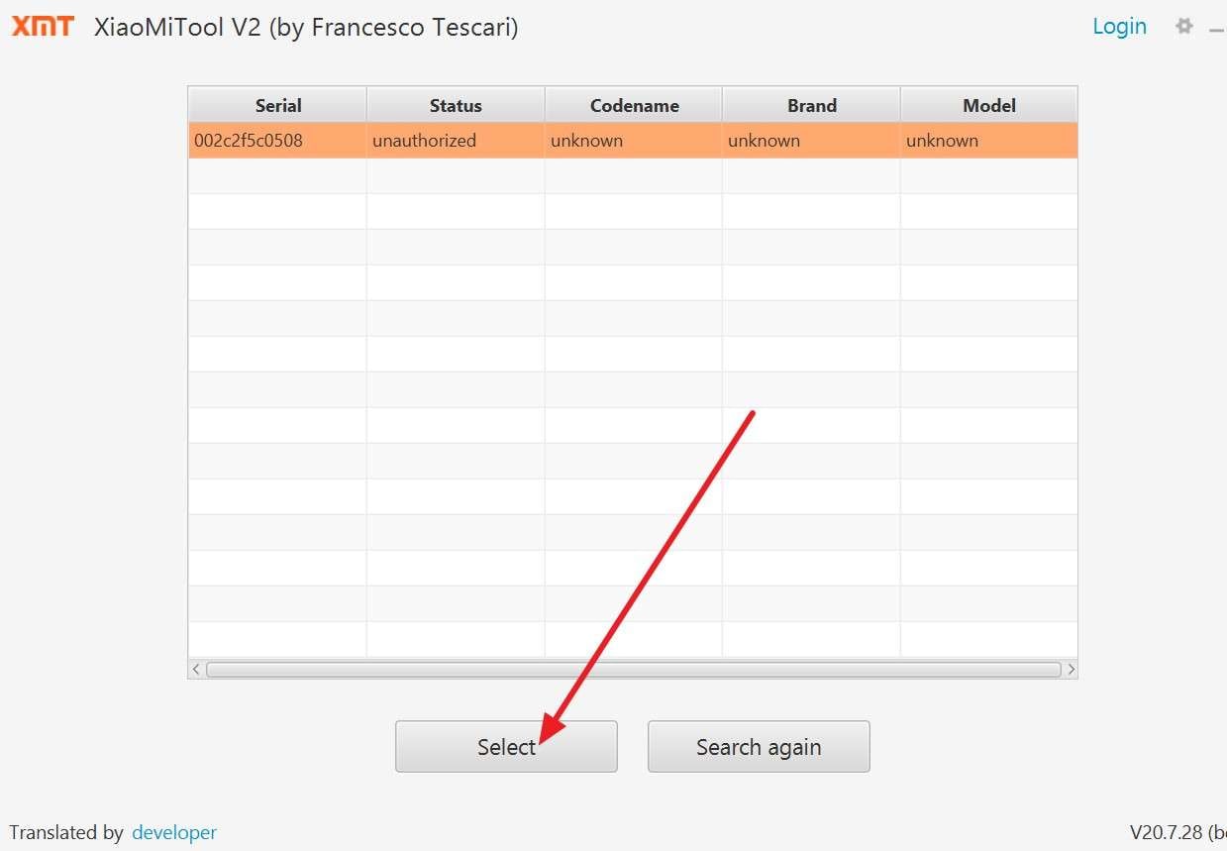The width and height of the screenshot is (1227, 851).
Task: Click the Login link
Action: (x=1119, y=27)
